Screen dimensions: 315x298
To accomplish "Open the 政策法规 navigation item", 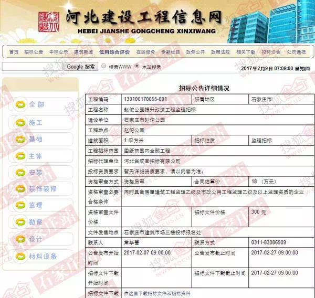I will click(220, 52).
